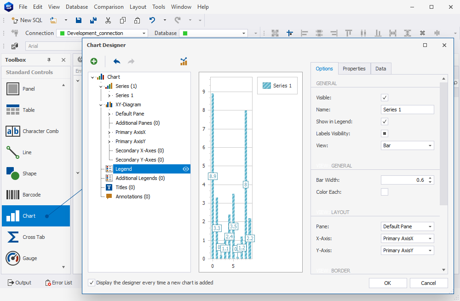Open the Comparison menu
The image size is (460, 301).
pyautogui.click(x=109, y=7)
